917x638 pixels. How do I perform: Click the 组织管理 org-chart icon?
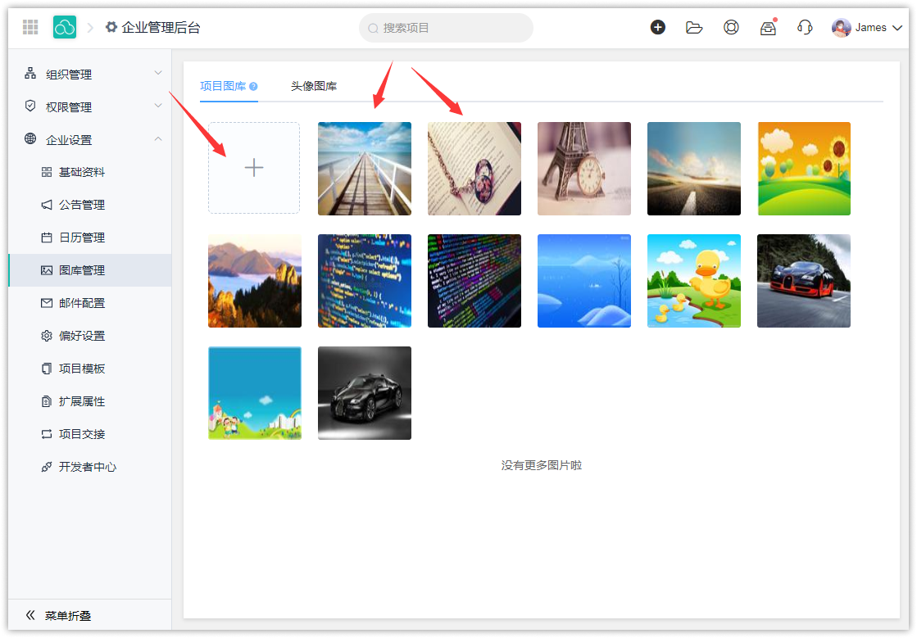pos(30,74)
